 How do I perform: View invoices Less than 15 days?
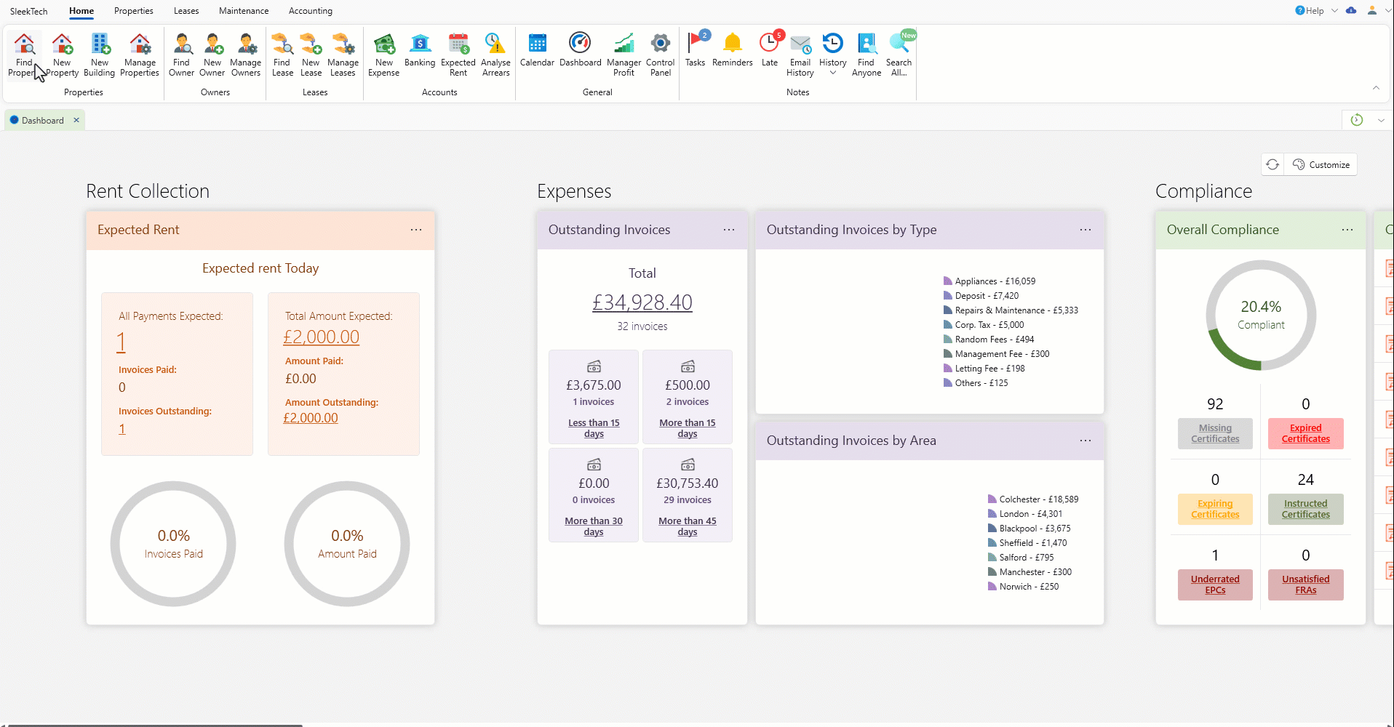tap(594, 428)
